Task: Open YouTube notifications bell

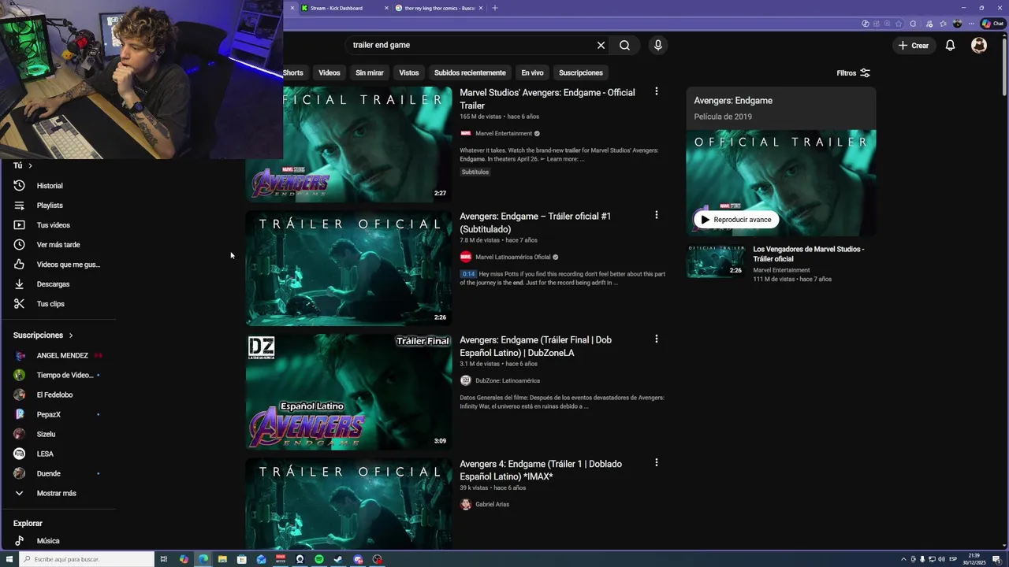Action: [950, 45]
